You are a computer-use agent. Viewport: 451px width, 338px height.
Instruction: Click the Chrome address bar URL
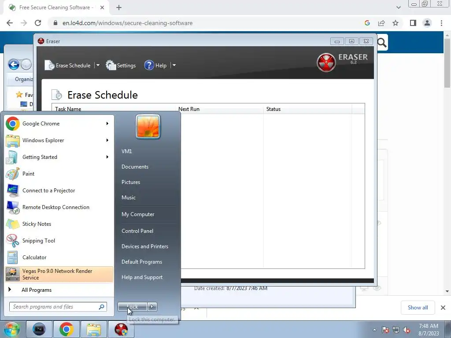pyautogui.click(x=127, y=23)
